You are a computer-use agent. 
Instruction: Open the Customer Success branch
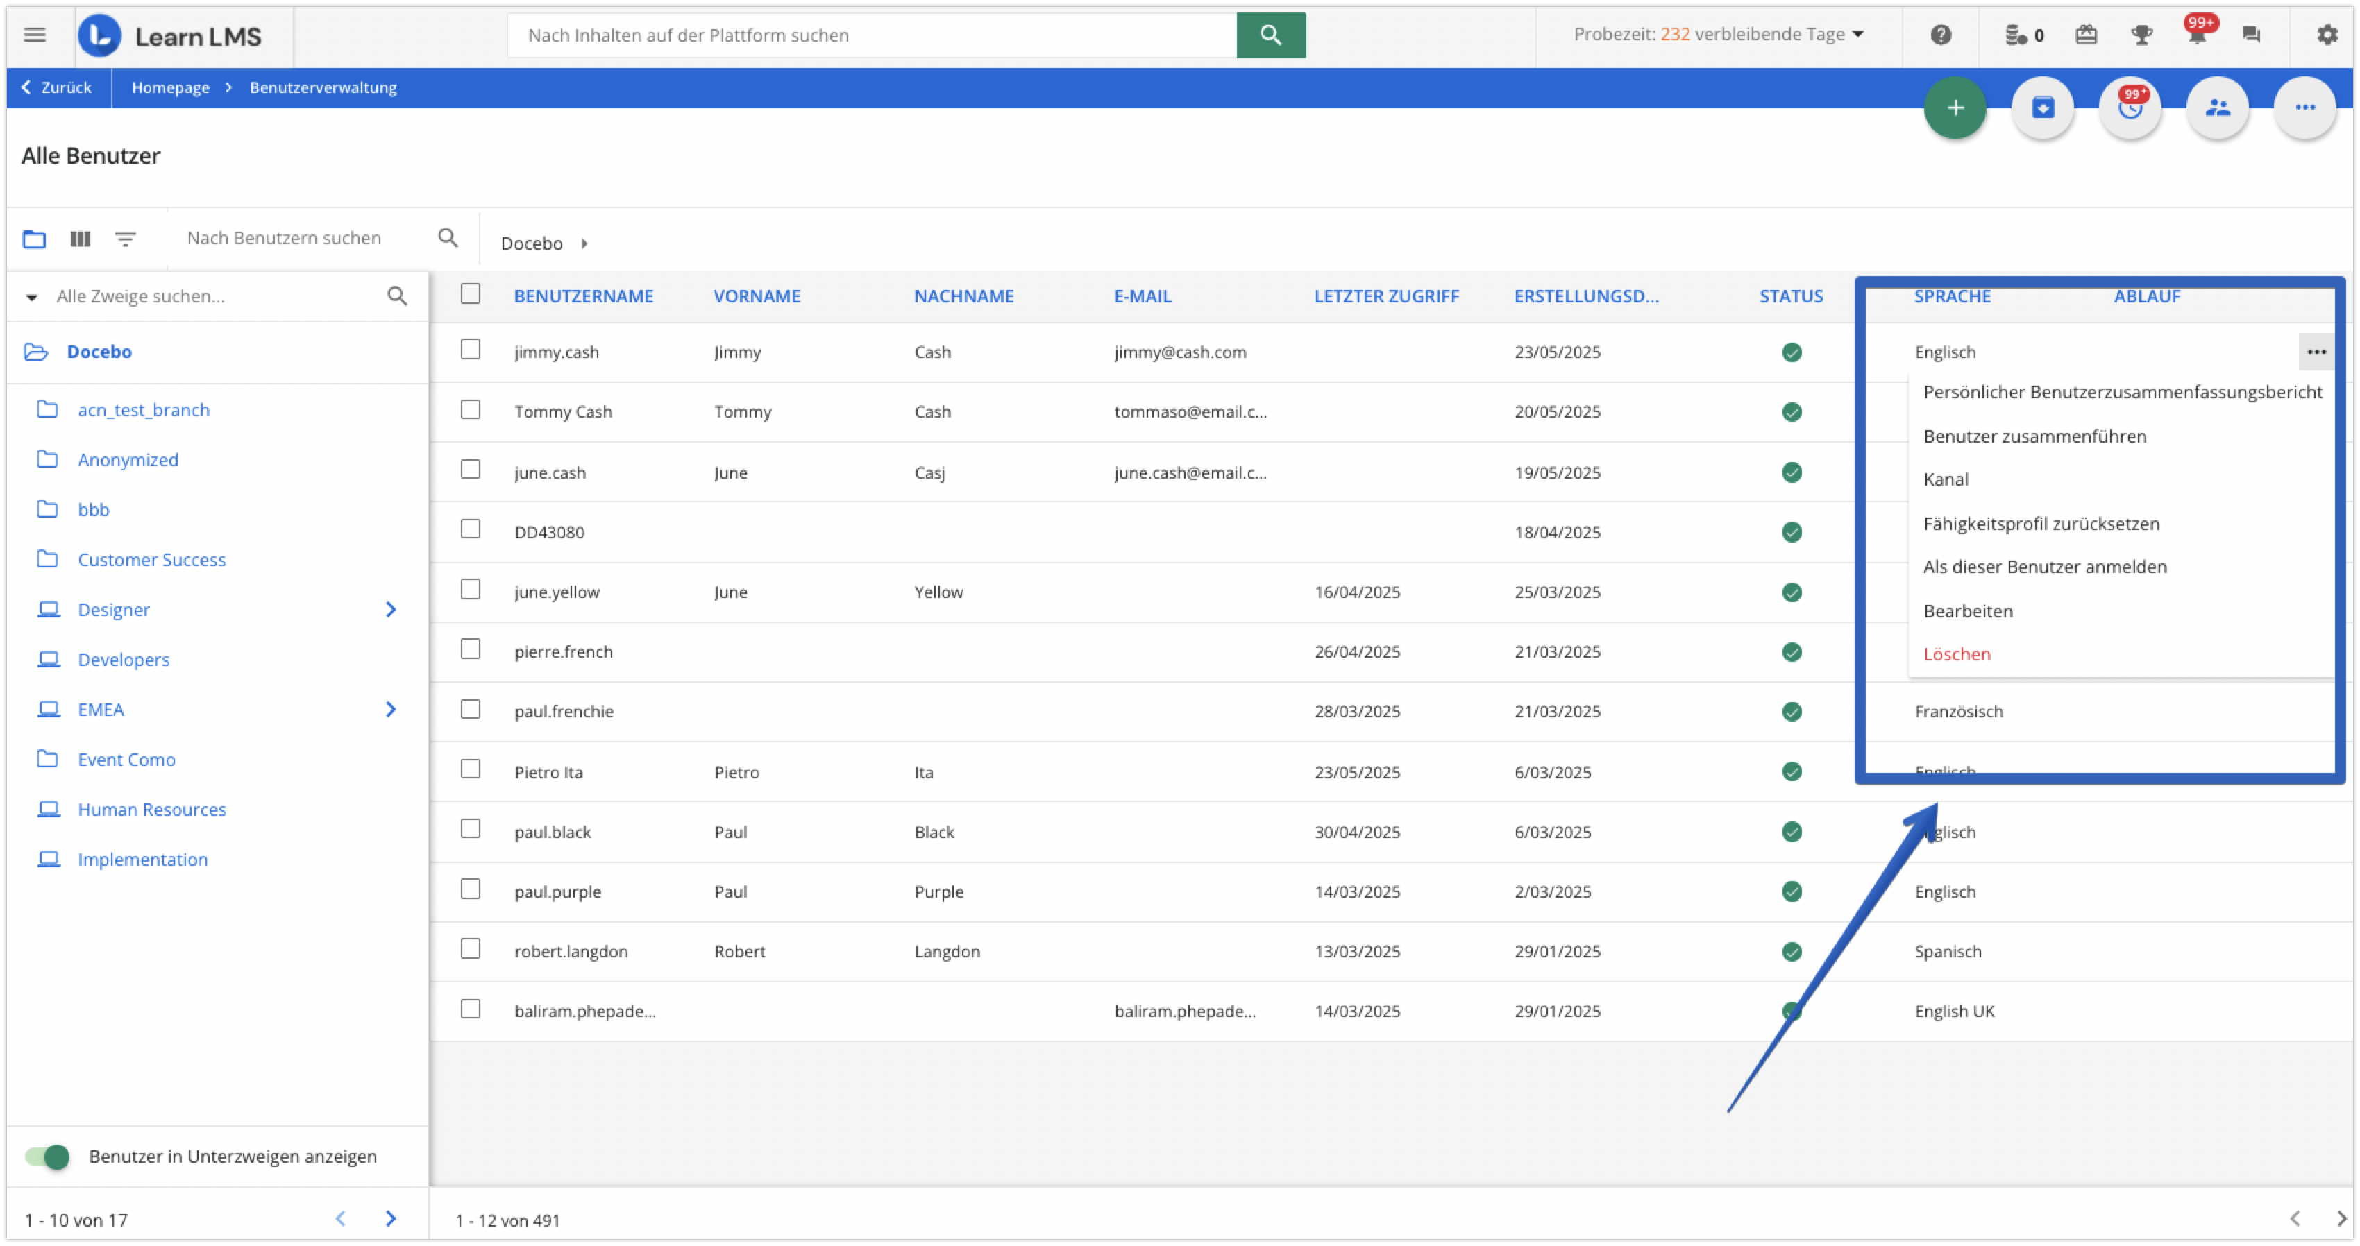pyautogui.click(x=151, y=559)
